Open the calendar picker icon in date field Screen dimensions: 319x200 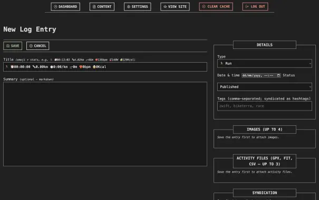[x=278, y=76]
